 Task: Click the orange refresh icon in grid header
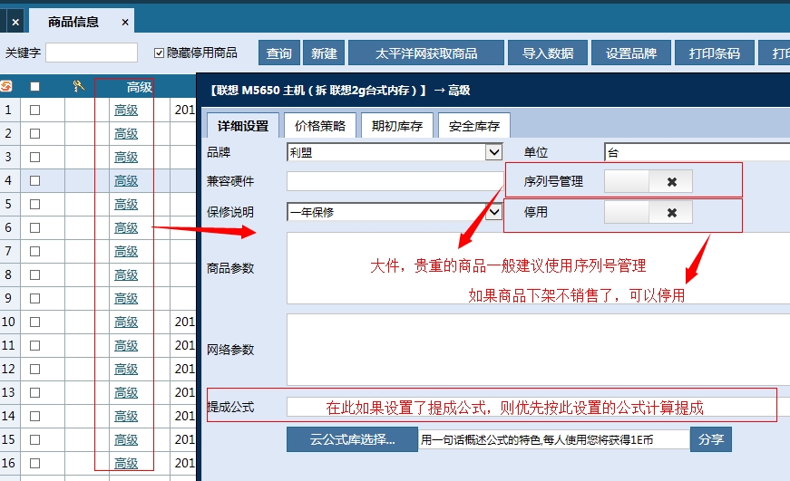pos(5,87)
